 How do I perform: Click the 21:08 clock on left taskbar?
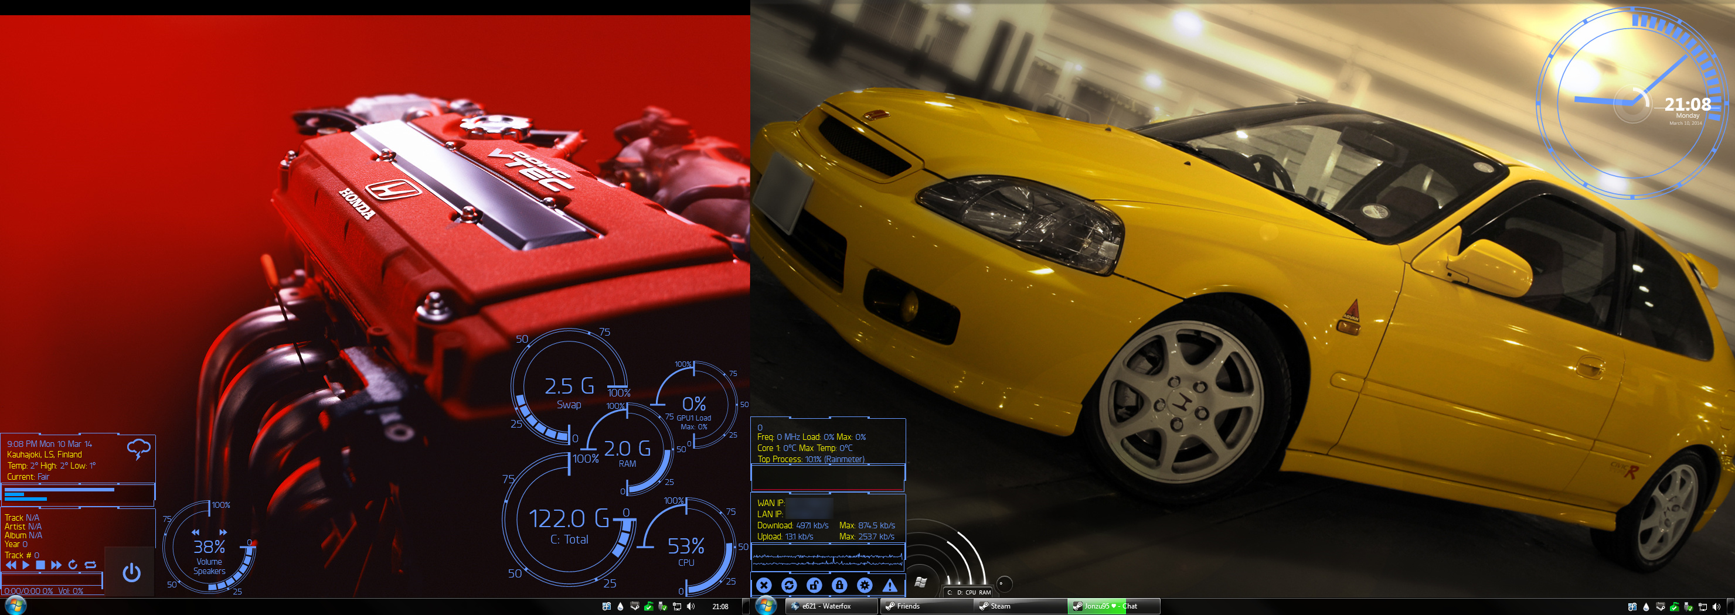click(x=720, y=606)
